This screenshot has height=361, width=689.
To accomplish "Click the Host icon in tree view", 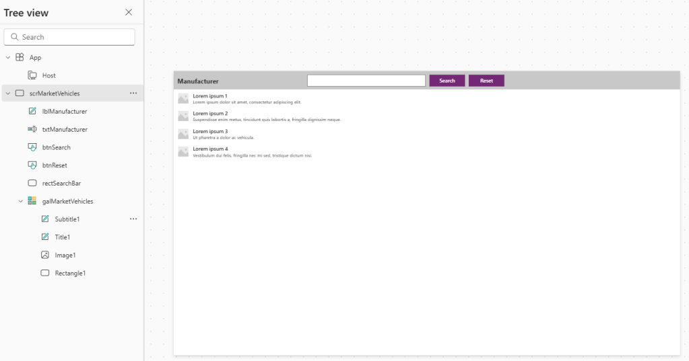I will [32, 75].
